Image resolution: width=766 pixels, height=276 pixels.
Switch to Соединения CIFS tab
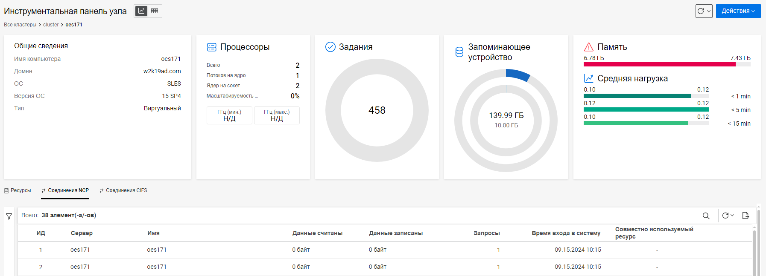click(x=123, y=190)
